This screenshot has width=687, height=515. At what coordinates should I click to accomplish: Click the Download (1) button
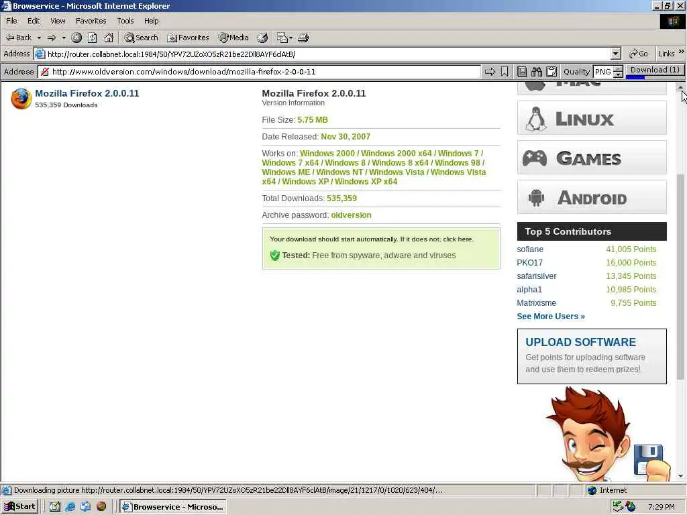655,70
